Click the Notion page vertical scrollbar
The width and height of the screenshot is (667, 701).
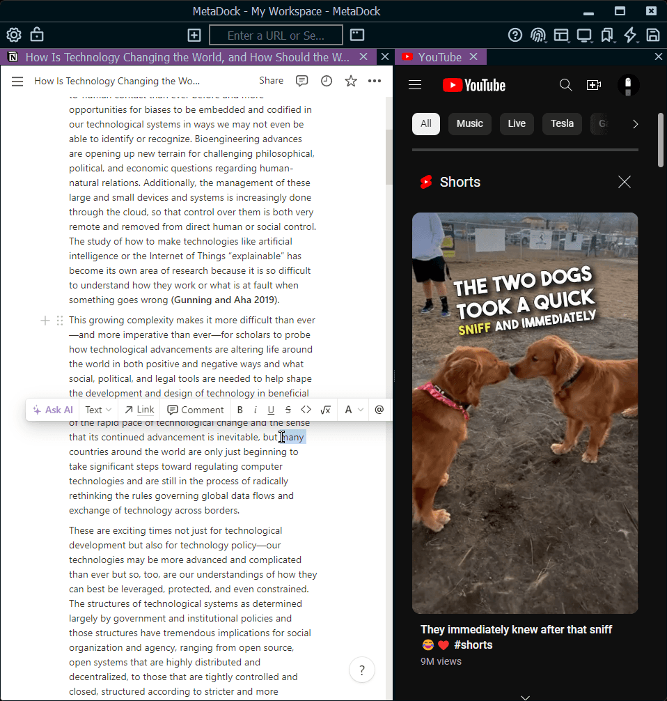coord(389,157)
